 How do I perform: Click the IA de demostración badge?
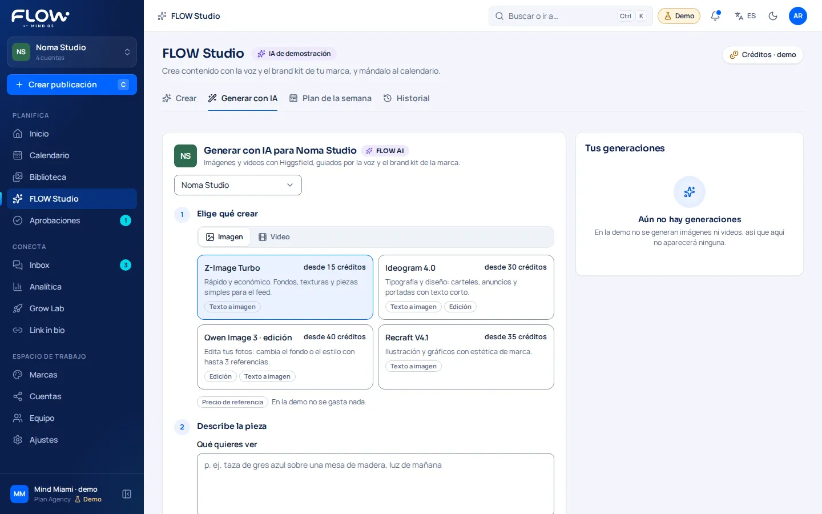pyautogui.click(x=294, y=54)
